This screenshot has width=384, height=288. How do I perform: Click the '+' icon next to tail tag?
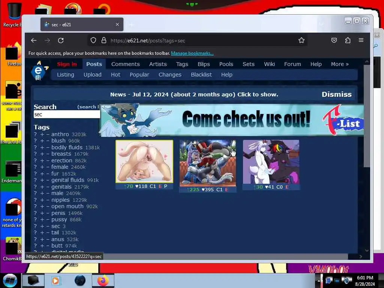[42, 232]
